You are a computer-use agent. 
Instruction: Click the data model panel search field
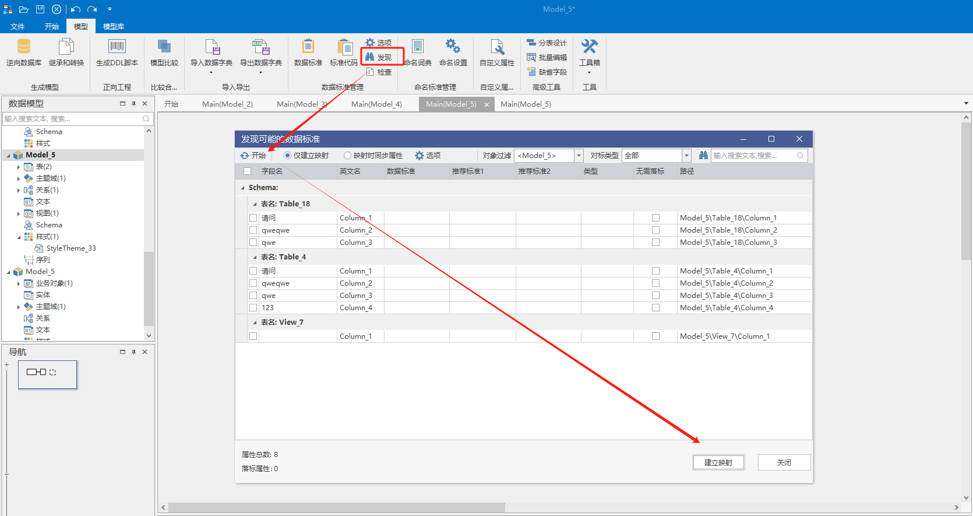click(77, 119)
